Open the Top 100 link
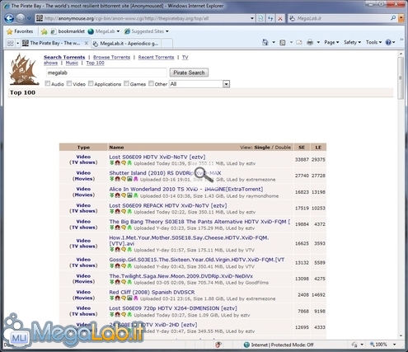Screen dimensions: 408x352 tap(96, 63)
